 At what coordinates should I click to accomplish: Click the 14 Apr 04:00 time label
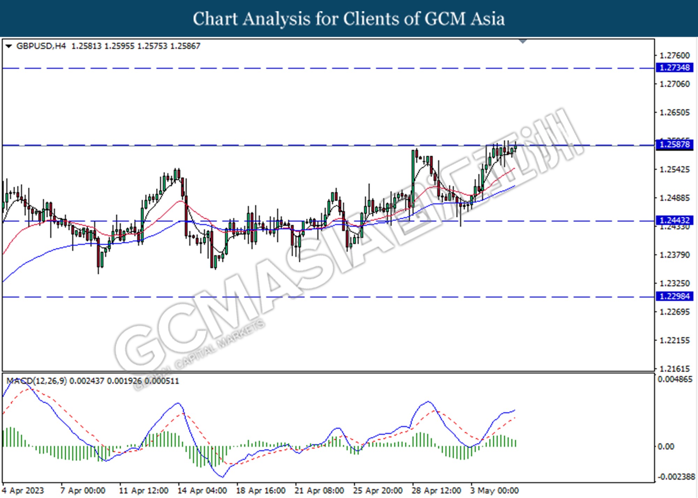[202, 491]
